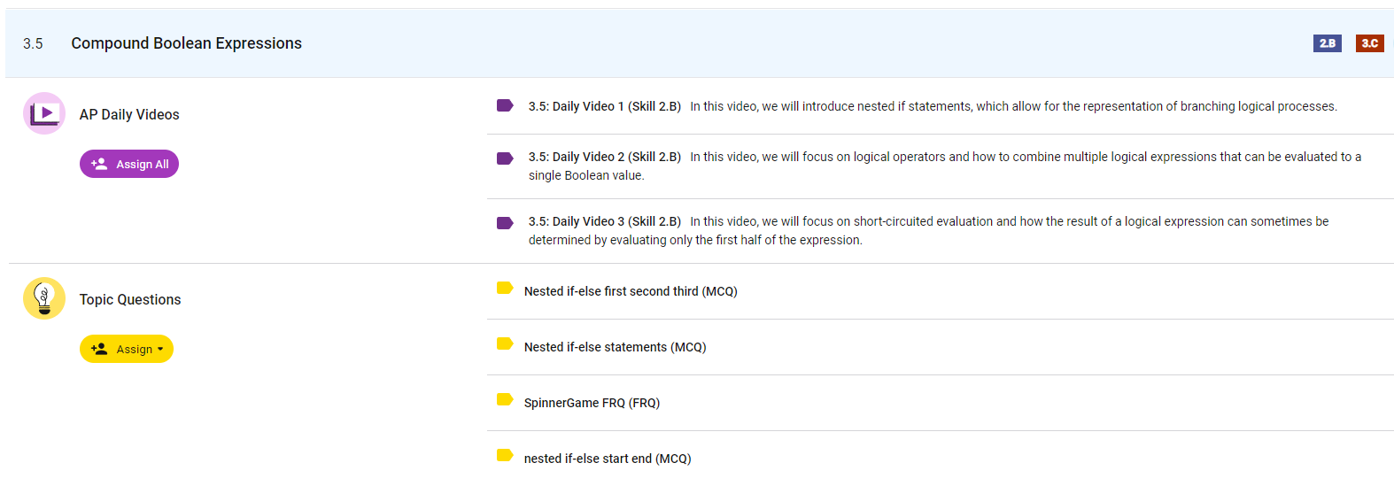
Task: Open the Assign dropdown for Topic Questions
Action: click(127, 349)
